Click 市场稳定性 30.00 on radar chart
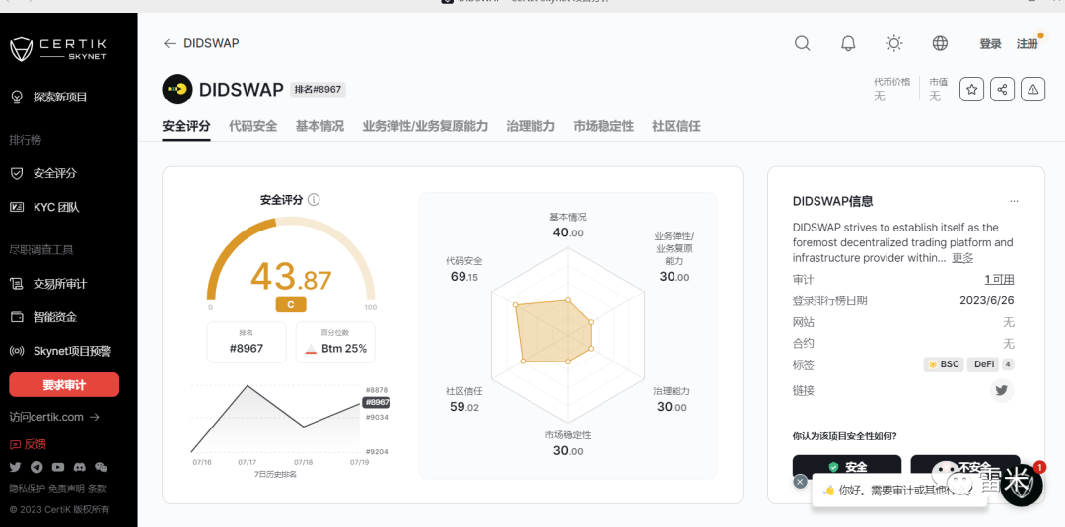 (568, 443)
